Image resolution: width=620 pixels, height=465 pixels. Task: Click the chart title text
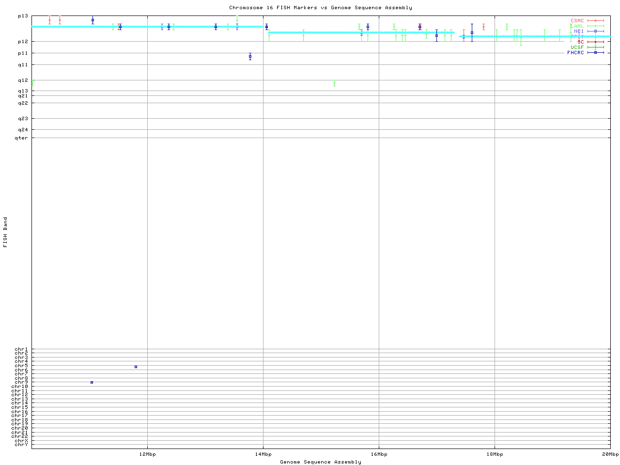321,8
